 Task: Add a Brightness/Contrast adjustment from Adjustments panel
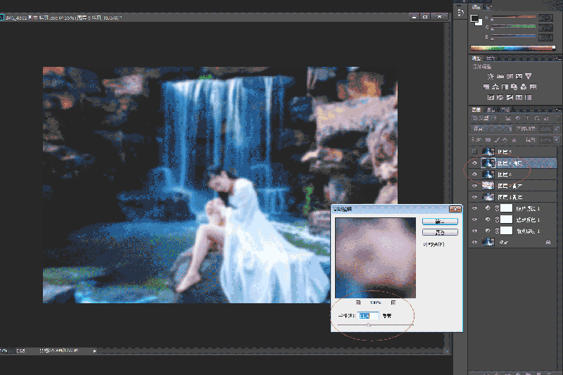[x=491, y=77]
